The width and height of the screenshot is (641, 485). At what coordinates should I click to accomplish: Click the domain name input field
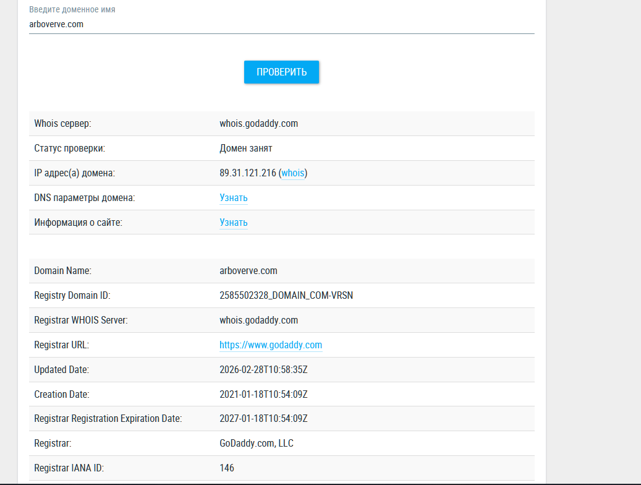[x=282, y=24]
